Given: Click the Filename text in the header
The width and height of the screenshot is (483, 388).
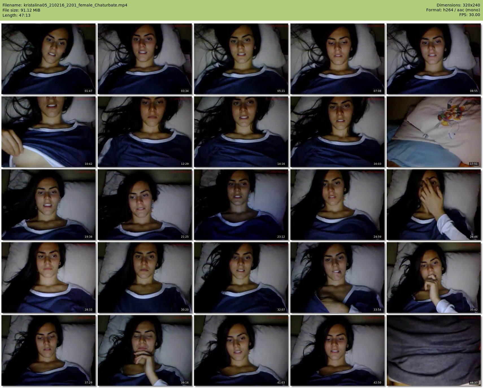Looking at the screenshot, I should 65,5.
